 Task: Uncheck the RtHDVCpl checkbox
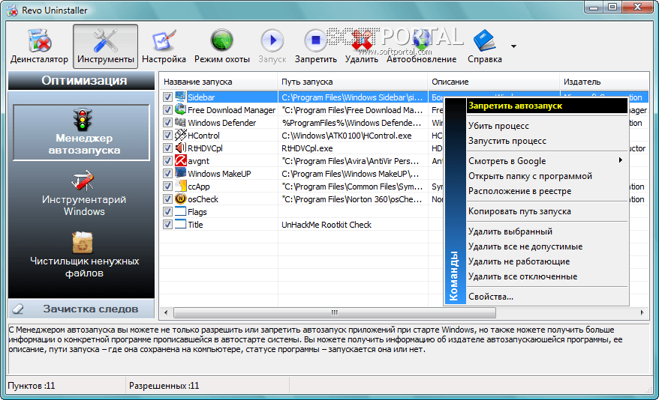click(167, 148)
